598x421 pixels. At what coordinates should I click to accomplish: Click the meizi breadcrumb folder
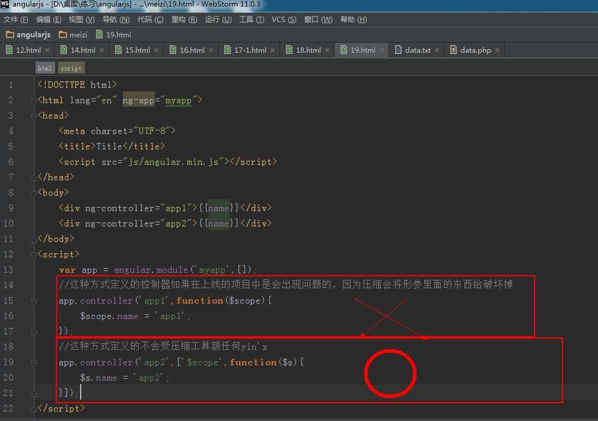[x=73, y=35]
